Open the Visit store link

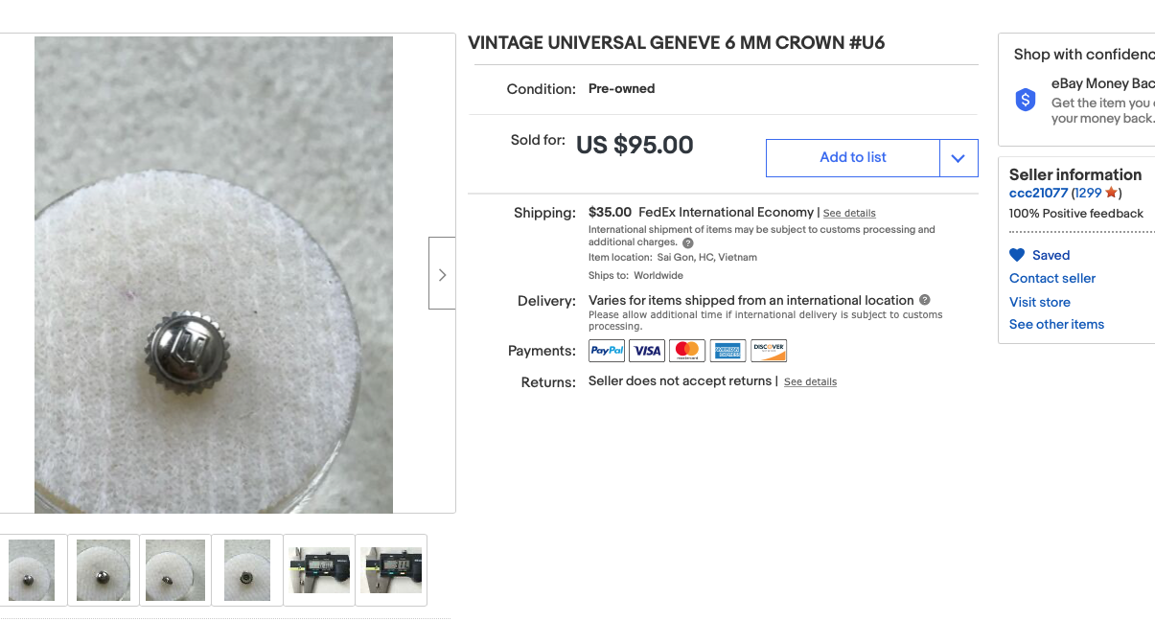(1040, 302)
